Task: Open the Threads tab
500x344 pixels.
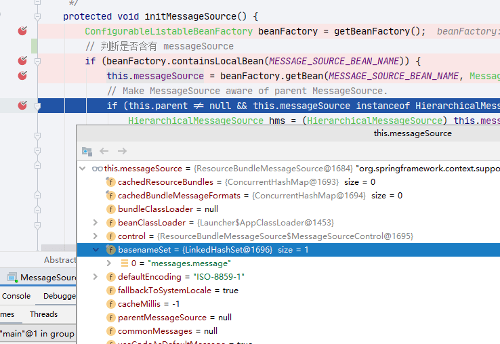Action: pyautogui.click(x=43, y=314)
